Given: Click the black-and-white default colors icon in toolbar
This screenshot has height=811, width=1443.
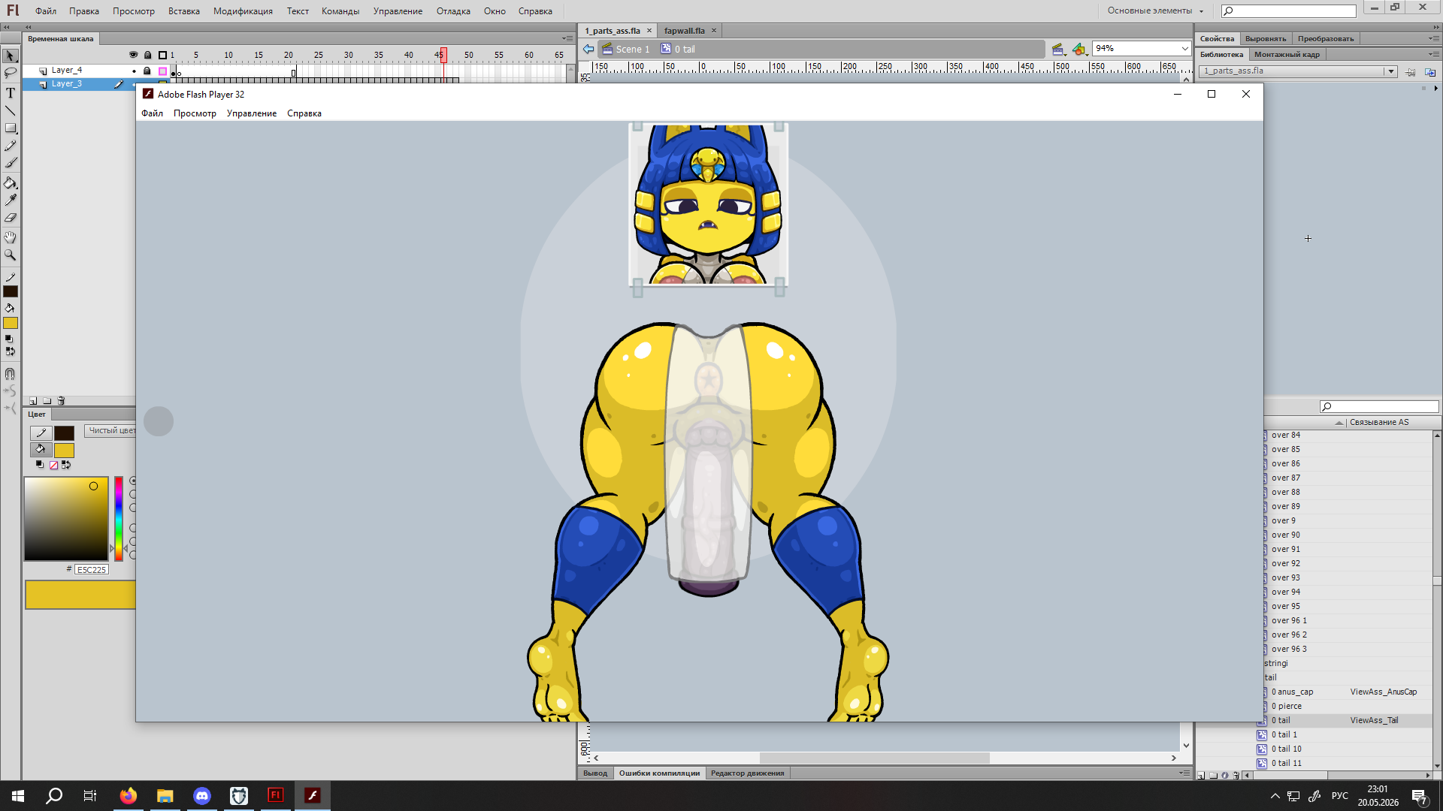Looking at the screenshot, I should click(8, 339).
